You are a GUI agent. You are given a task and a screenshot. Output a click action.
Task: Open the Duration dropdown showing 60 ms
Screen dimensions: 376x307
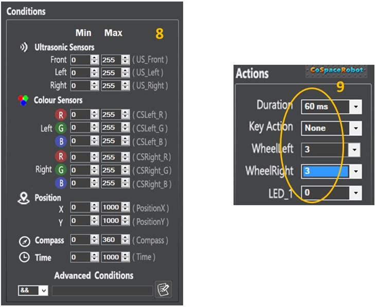click(355, 107)
